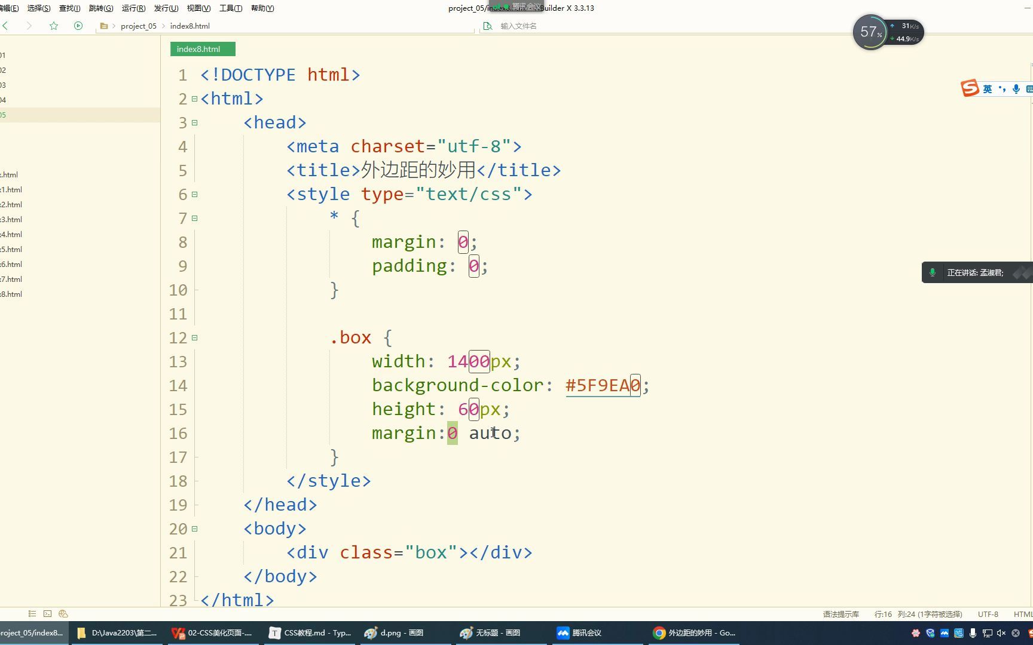Open the 运行 menu
The image size is (1033, 645).
pos(133,8)
